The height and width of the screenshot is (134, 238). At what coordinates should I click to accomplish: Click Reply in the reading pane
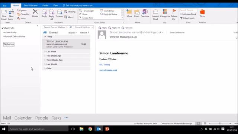(x=103, y=28)
